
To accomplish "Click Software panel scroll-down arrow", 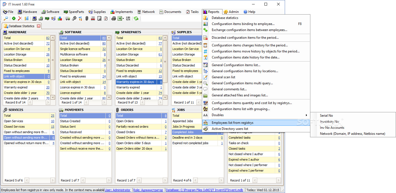I will pos(109,97).
